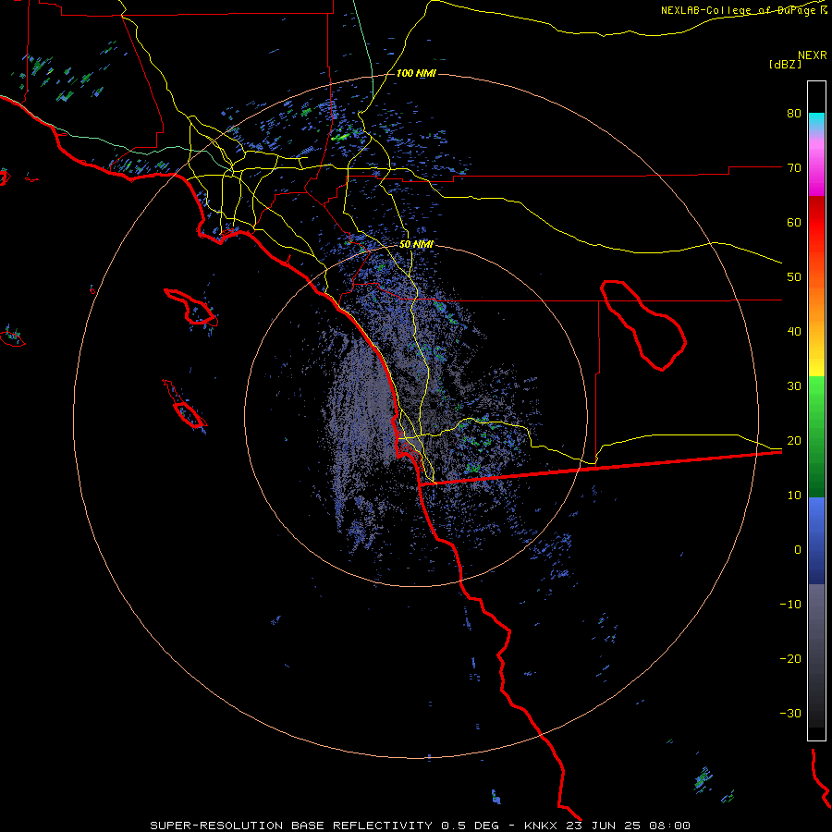Image resolution: width=832 pixels, height=832 pixels.
Task: Click the NEXR label above color bar
Action: click(x=813, y=55)
